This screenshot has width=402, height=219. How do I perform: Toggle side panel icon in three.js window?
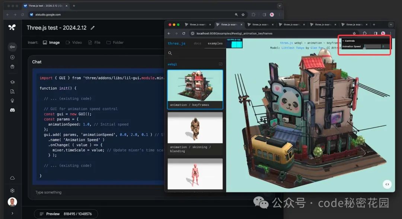pyautogui.click(x=375, y=34)
